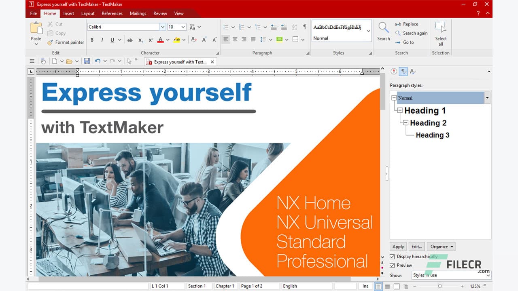Click the Save icon on the quick access toolbar
This screenshot has height=291, width=518.
(87, 61)
